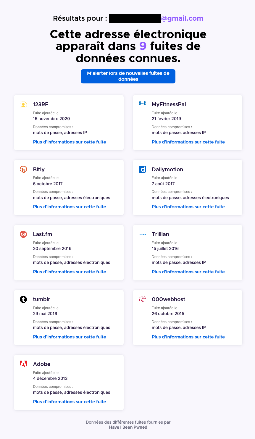Open more info link for 123RF breach

(70, 142)
